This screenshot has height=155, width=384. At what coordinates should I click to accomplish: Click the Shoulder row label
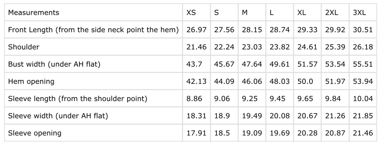[24, 47]
